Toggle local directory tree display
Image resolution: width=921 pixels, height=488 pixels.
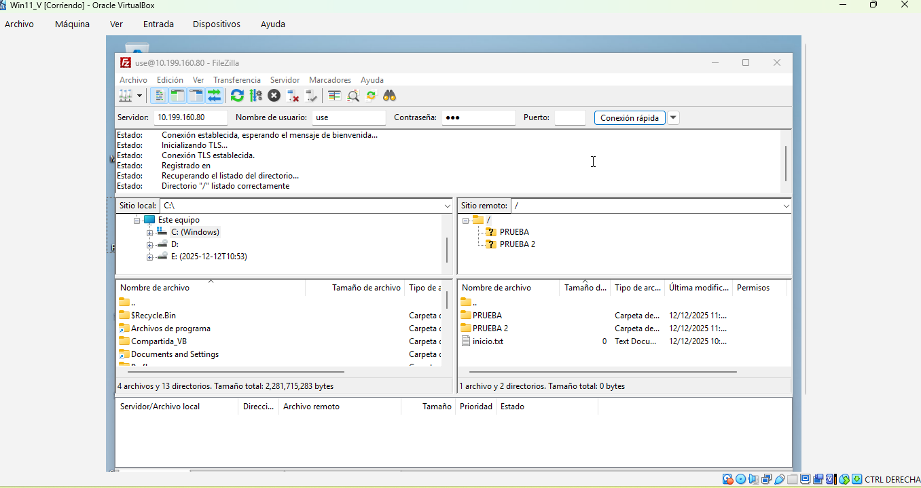pos(177,96)
